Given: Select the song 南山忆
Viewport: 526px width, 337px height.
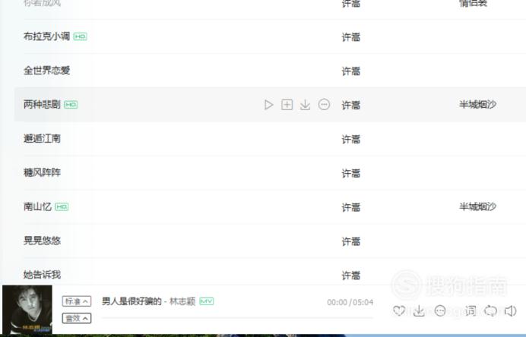Looking at the screenshot, I should click(37, 206).
